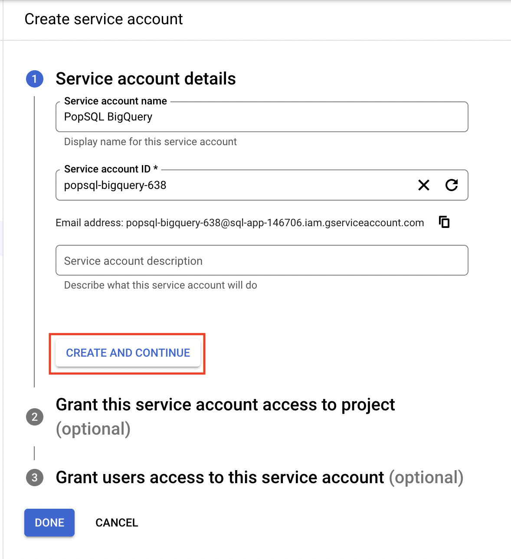The height and width of the screenshot is (559, 511).
Task: Cancel service account creation
Action: tap(117, 523)
